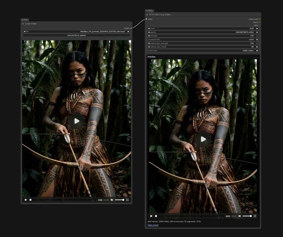This screenshot has height=237, width=283.
Task: Increase scale value with right arrow
Action: coord(257,28)
